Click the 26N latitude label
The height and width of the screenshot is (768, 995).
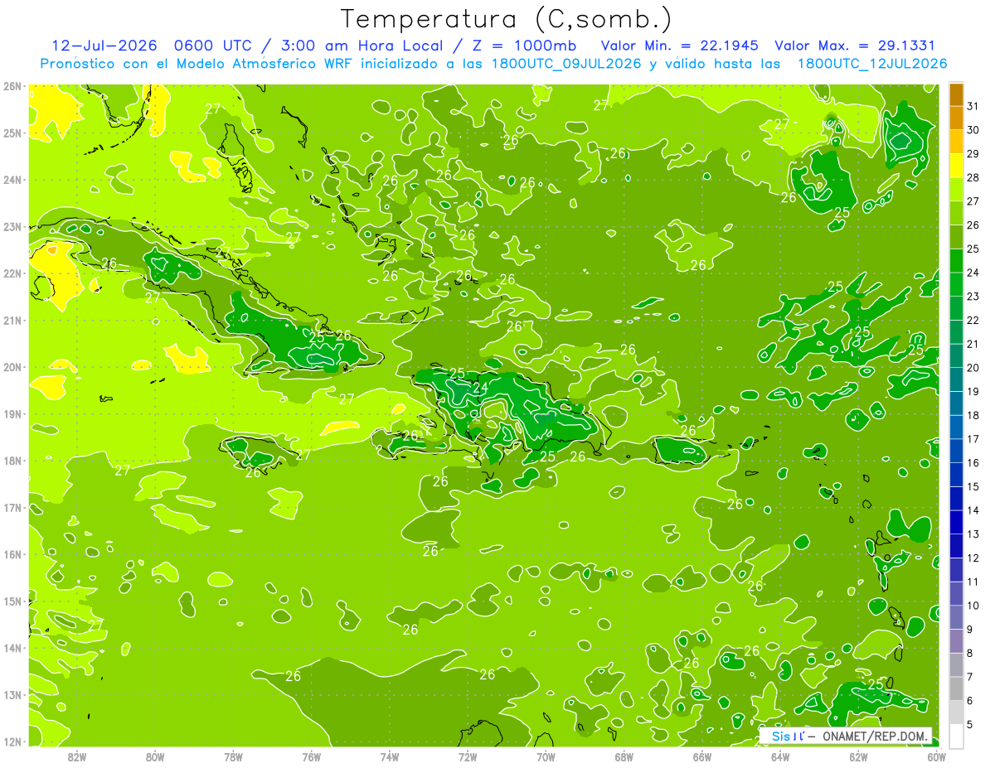(12, 86)
